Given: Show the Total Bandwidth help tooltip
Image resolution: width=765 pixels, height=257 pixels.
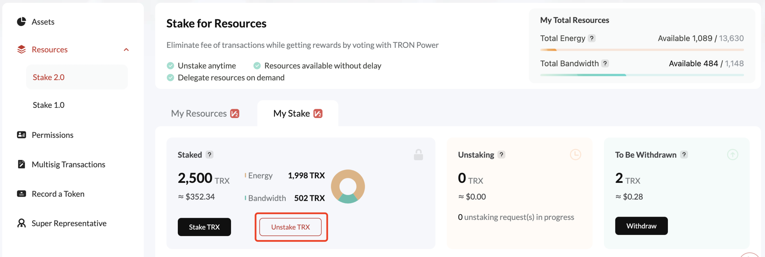Looking at the screenshot, I should pyautogui.click(x=605, y=63).
